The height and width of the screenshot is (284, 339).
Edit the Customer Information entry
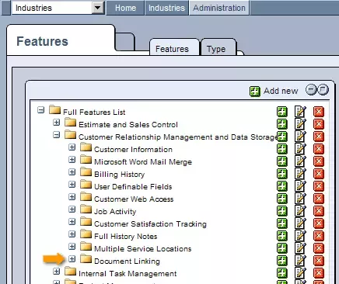[x=300, y=149]
